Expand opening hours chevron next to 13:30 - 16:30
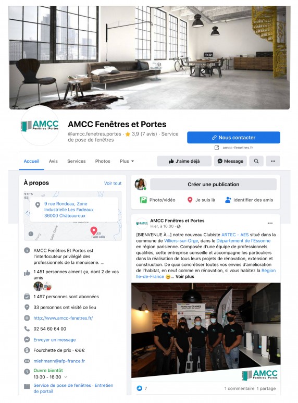This screenshot has width=298, height=403. (x=66, y=377)
